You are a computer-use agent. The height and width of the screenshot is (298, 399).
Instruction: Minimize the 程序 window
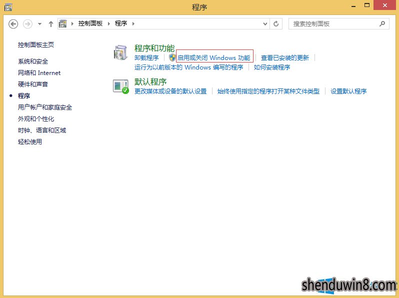[x=353, y=5]
